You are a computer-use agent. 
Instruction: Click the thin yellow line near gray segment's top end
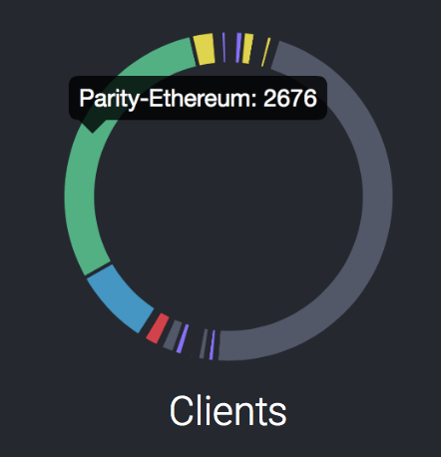(x=265, y=52)
